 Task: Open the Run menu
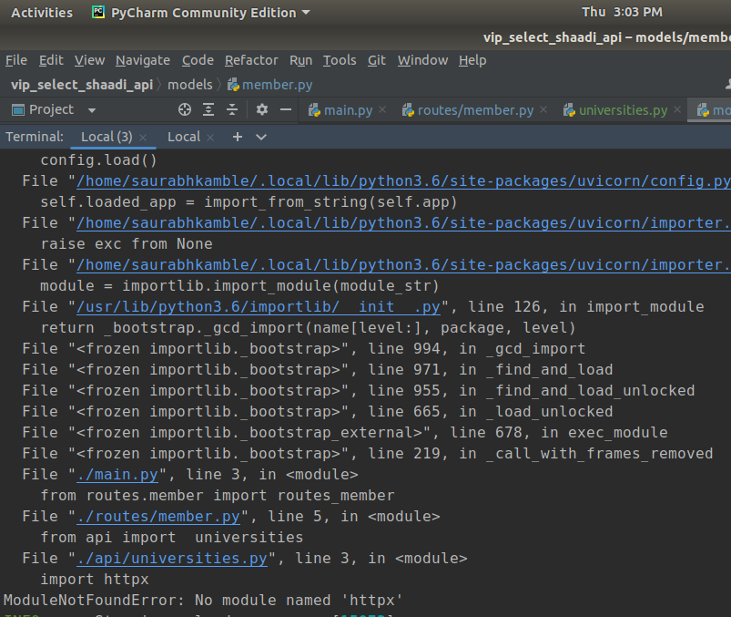300,60
